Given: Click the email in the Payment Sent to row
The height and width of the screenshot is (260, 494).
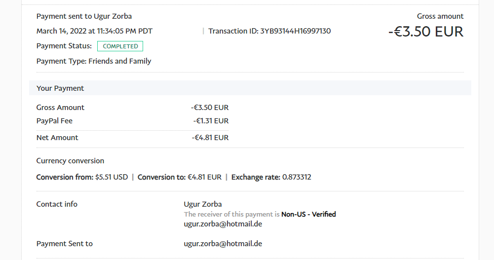Looking at the screenshot, I should (223, 244).
